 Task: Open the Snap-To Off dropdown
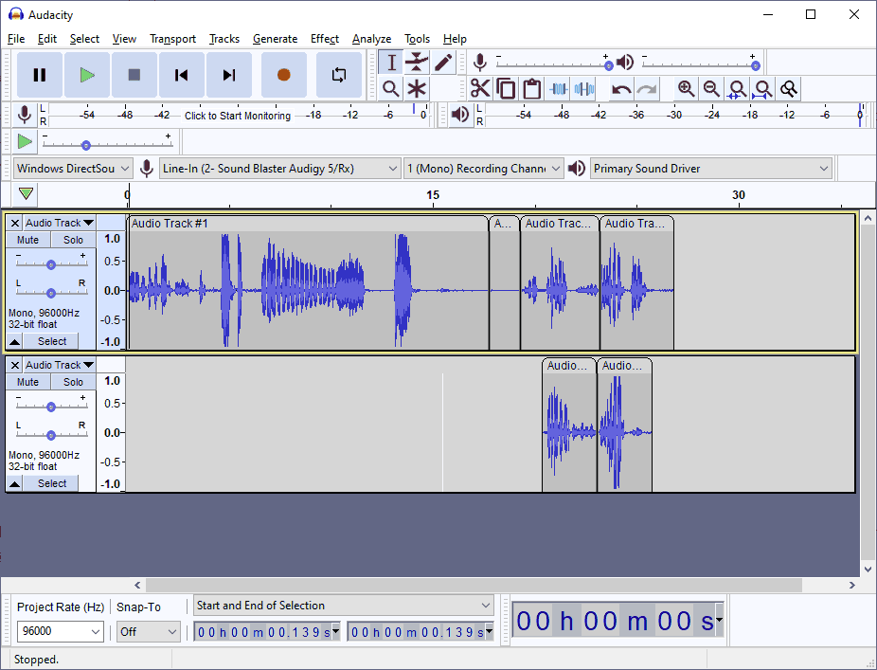click(148, 631)
